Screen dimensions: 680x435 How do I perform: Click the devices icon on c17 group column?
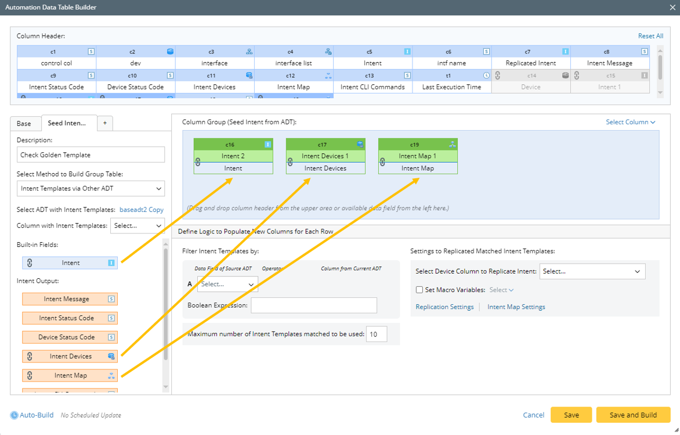360,144
